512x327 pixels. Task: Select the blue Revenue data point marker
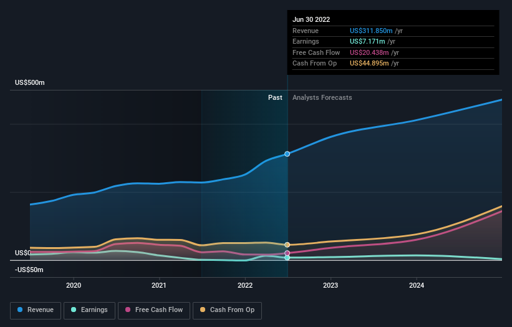click(287, 154)
